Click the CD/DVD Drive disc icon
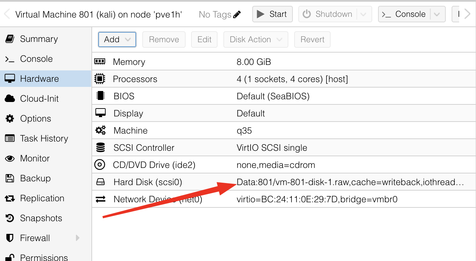Image resolution: width=476 pixels, height=261 pixels. [x=100, y=165]
